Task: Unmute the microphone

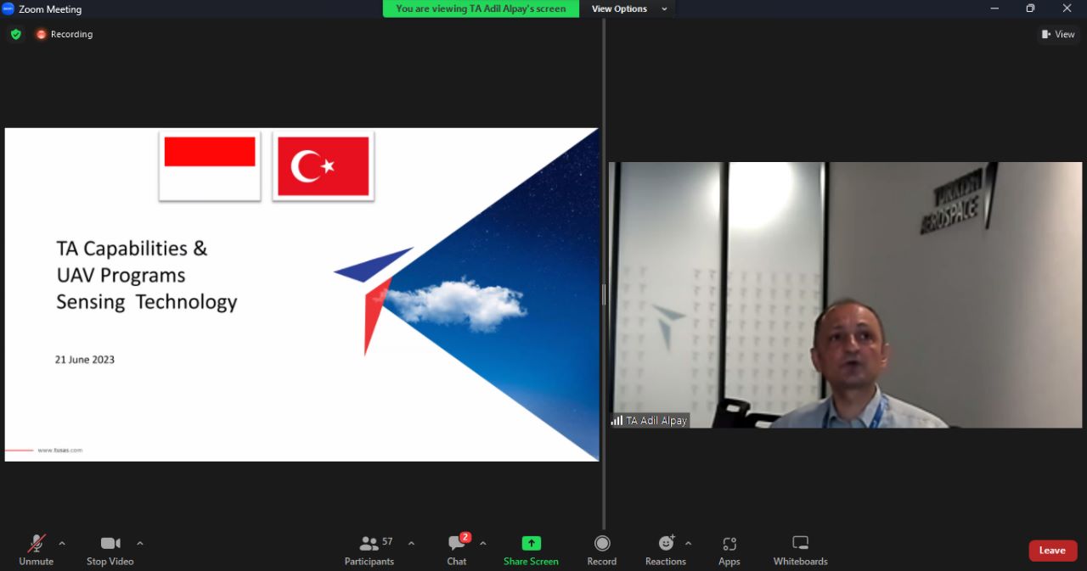Action: coord(36,550)
